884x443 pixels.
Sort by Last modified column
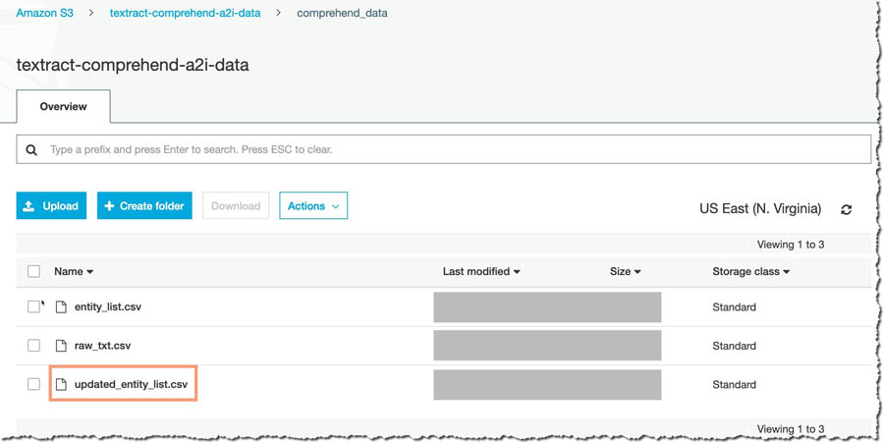pyautogui.click(x=481, y=272)
